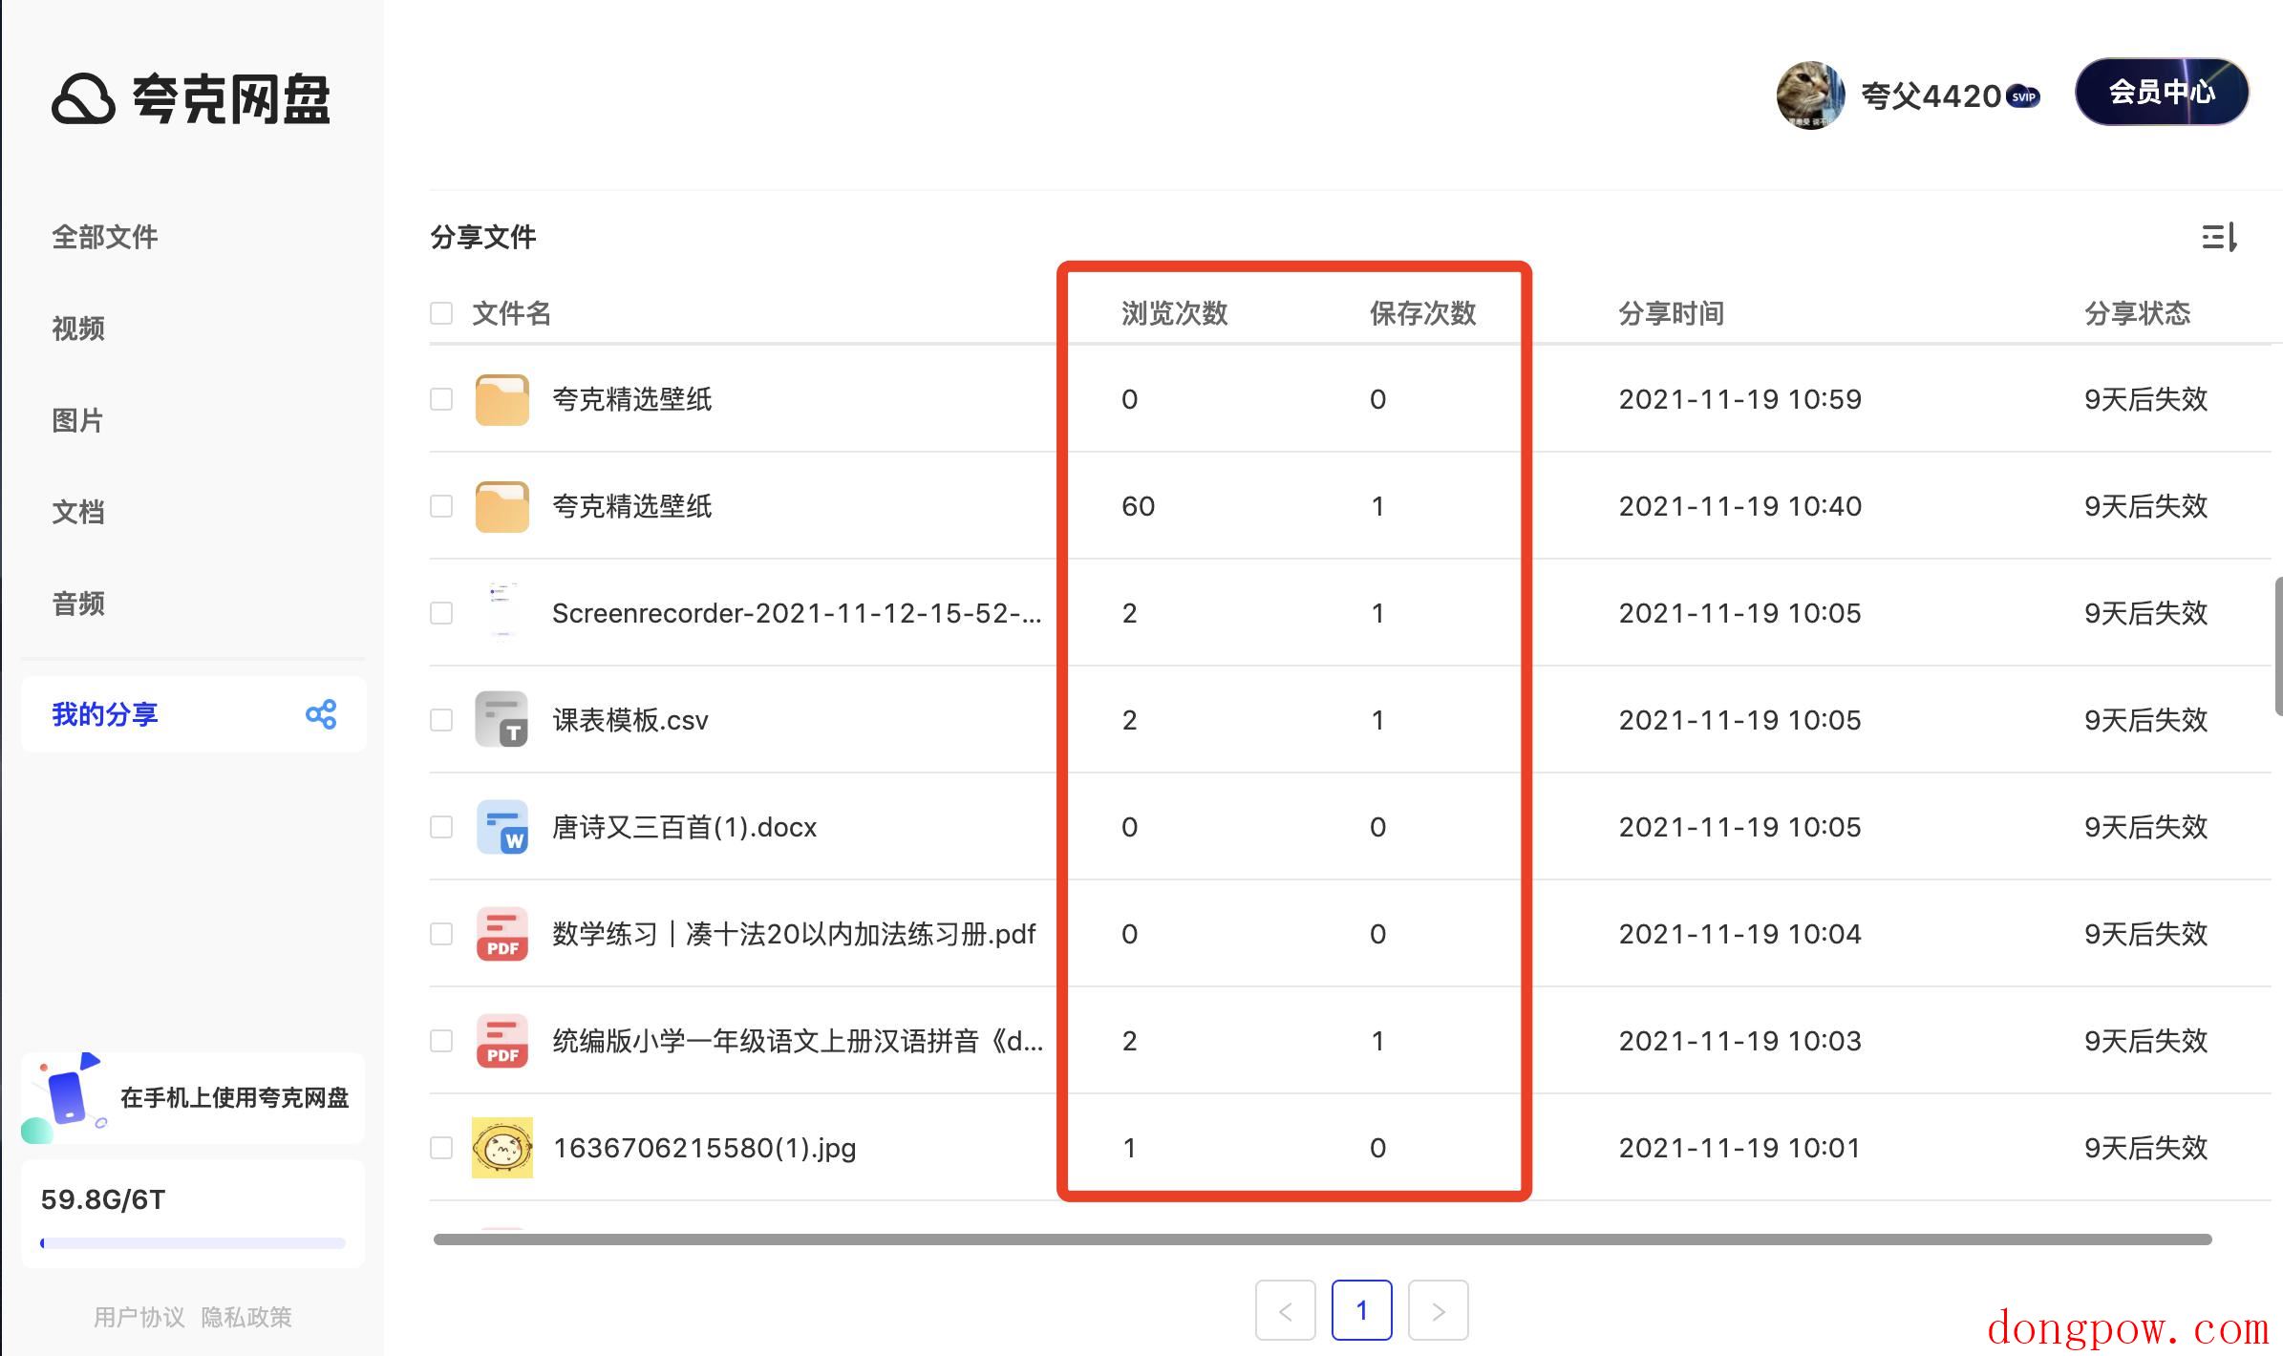Click PDF icon of 统编版小学 file

pyautogui.click(x=502, y=1040)
